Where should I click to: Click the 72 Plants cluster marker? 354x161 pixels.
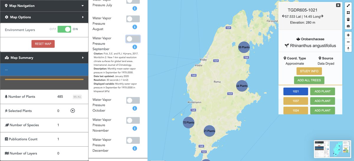pos(189,123)
